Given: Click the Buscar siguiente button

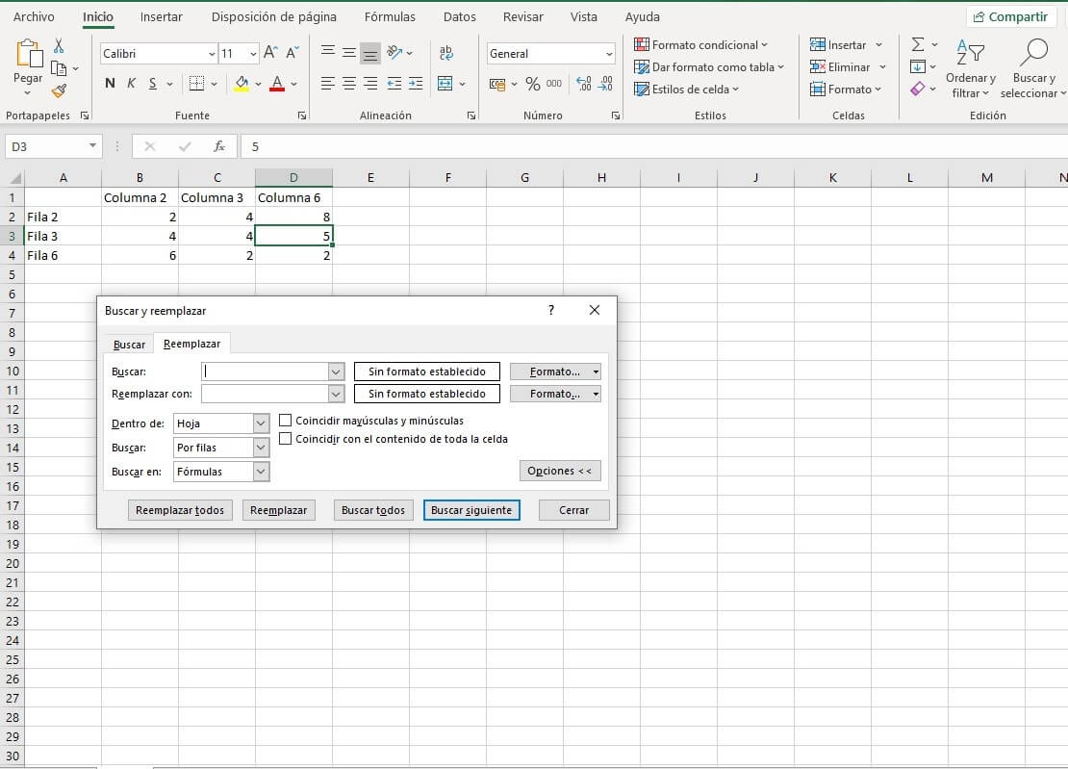Looking at the screenshot, I should click(x=471, y=510).
